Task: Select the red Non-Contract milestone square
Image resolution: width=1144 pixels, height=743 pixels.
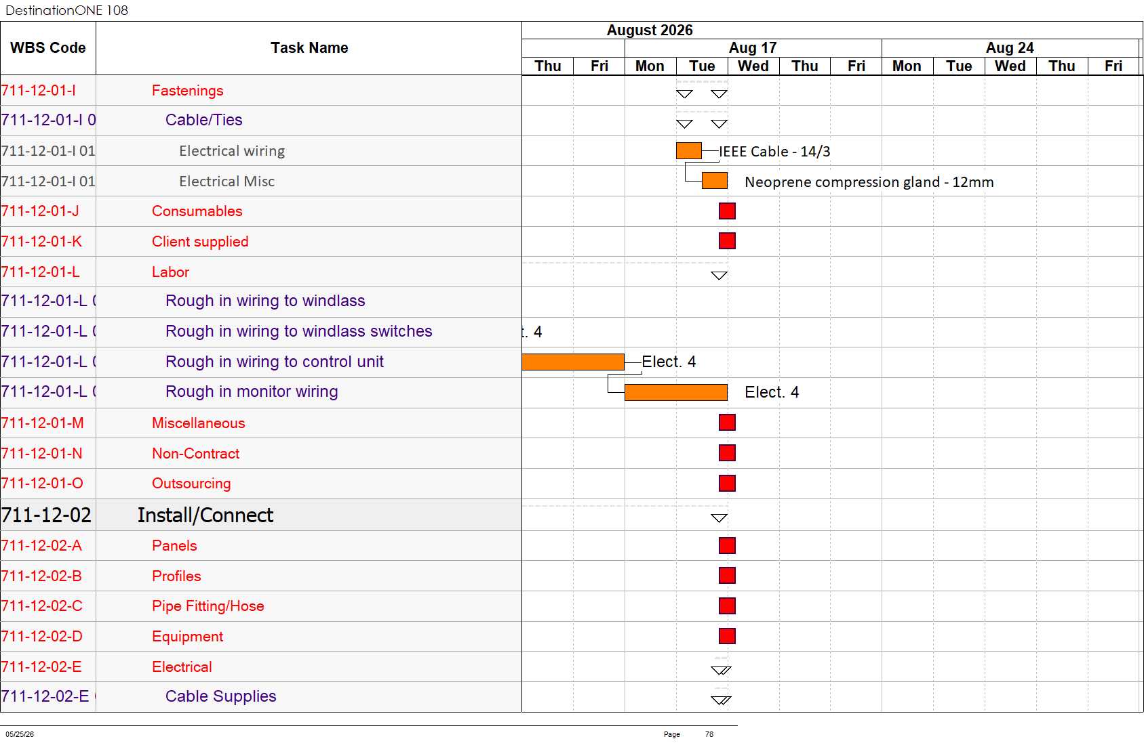Action: pyautogui.click(x=727, y=453)
